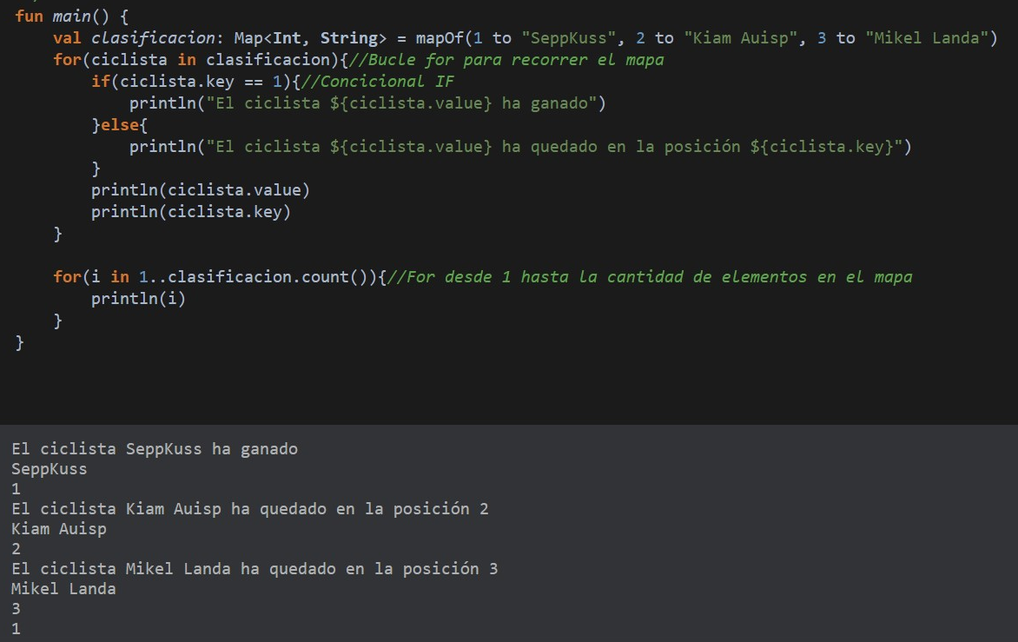Click the println(ciclista.value) statement
The width and height of the screenshot is (1018, 642).
coord(200,190)
